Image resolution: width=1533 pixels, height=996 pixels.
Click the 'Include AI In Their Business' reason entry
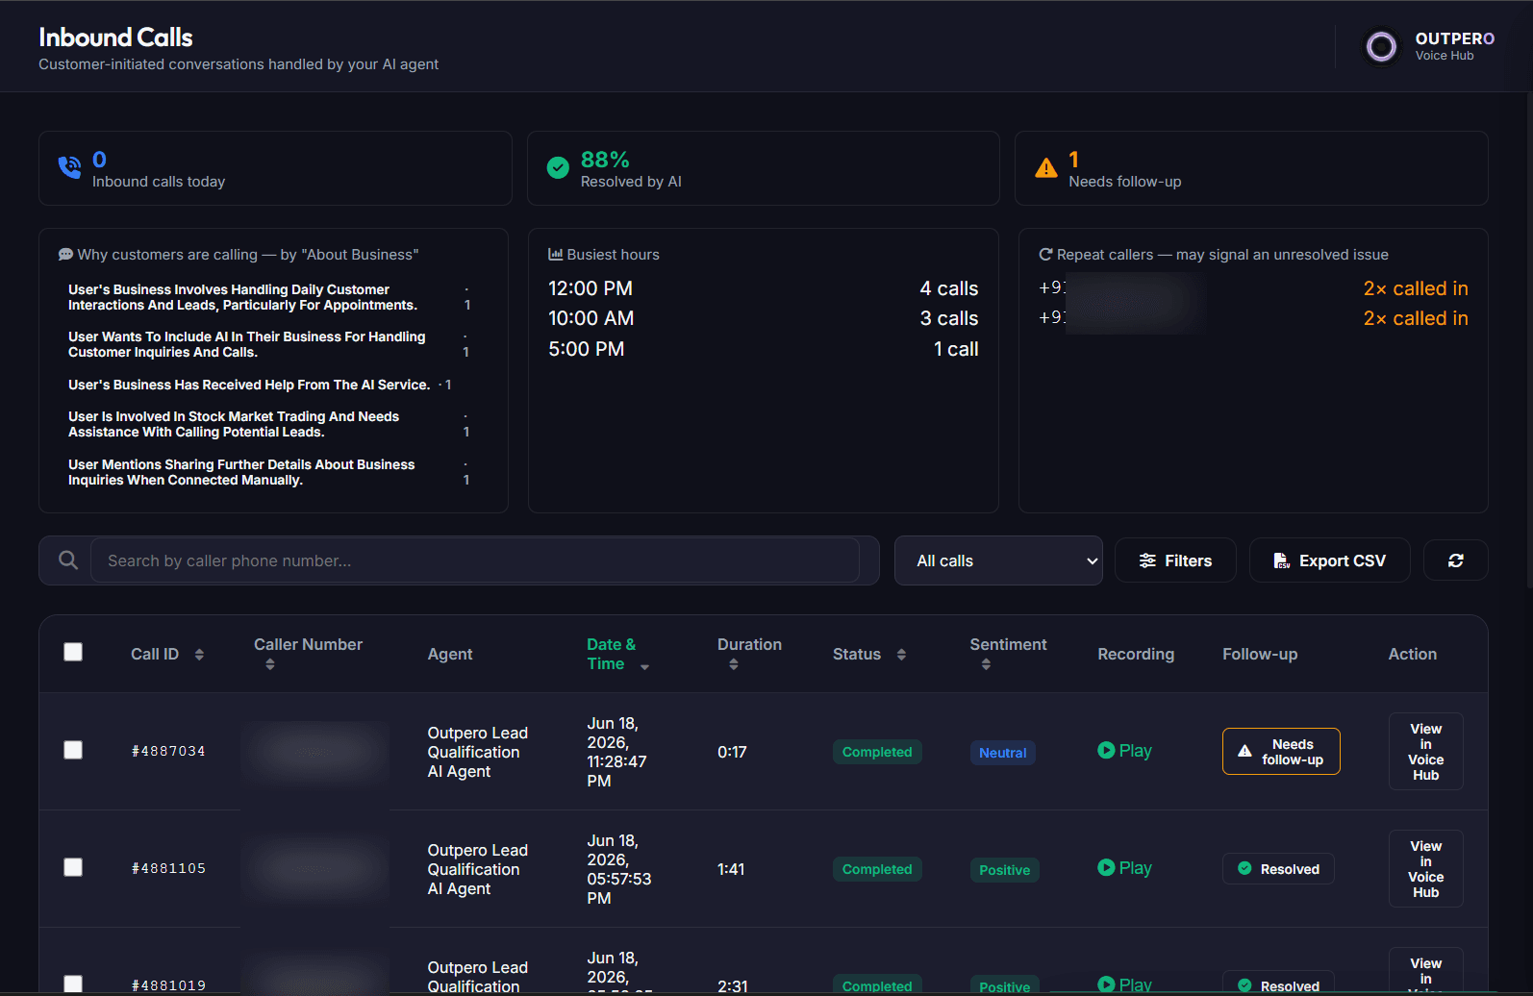click(269, 344)
